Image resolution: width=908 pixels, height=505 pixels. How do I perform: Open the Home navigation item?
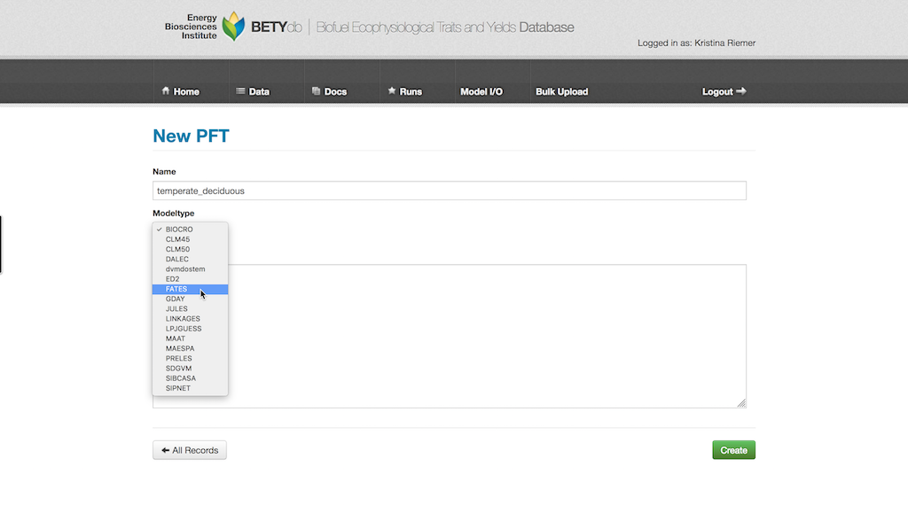[180, 91]
